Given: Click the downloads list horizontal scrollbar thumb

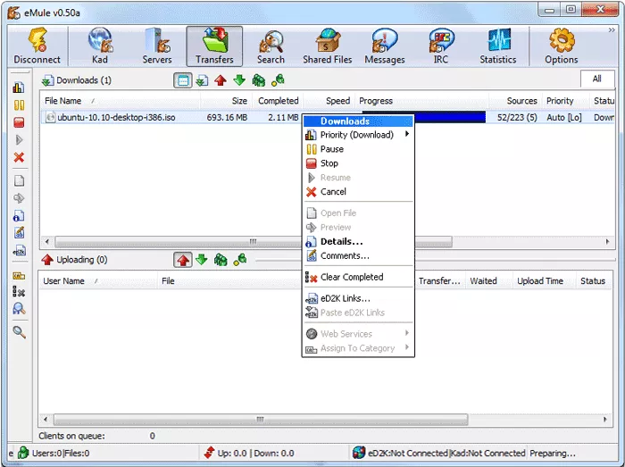Looking at the screenshot, I should click(x=254, y=241).
